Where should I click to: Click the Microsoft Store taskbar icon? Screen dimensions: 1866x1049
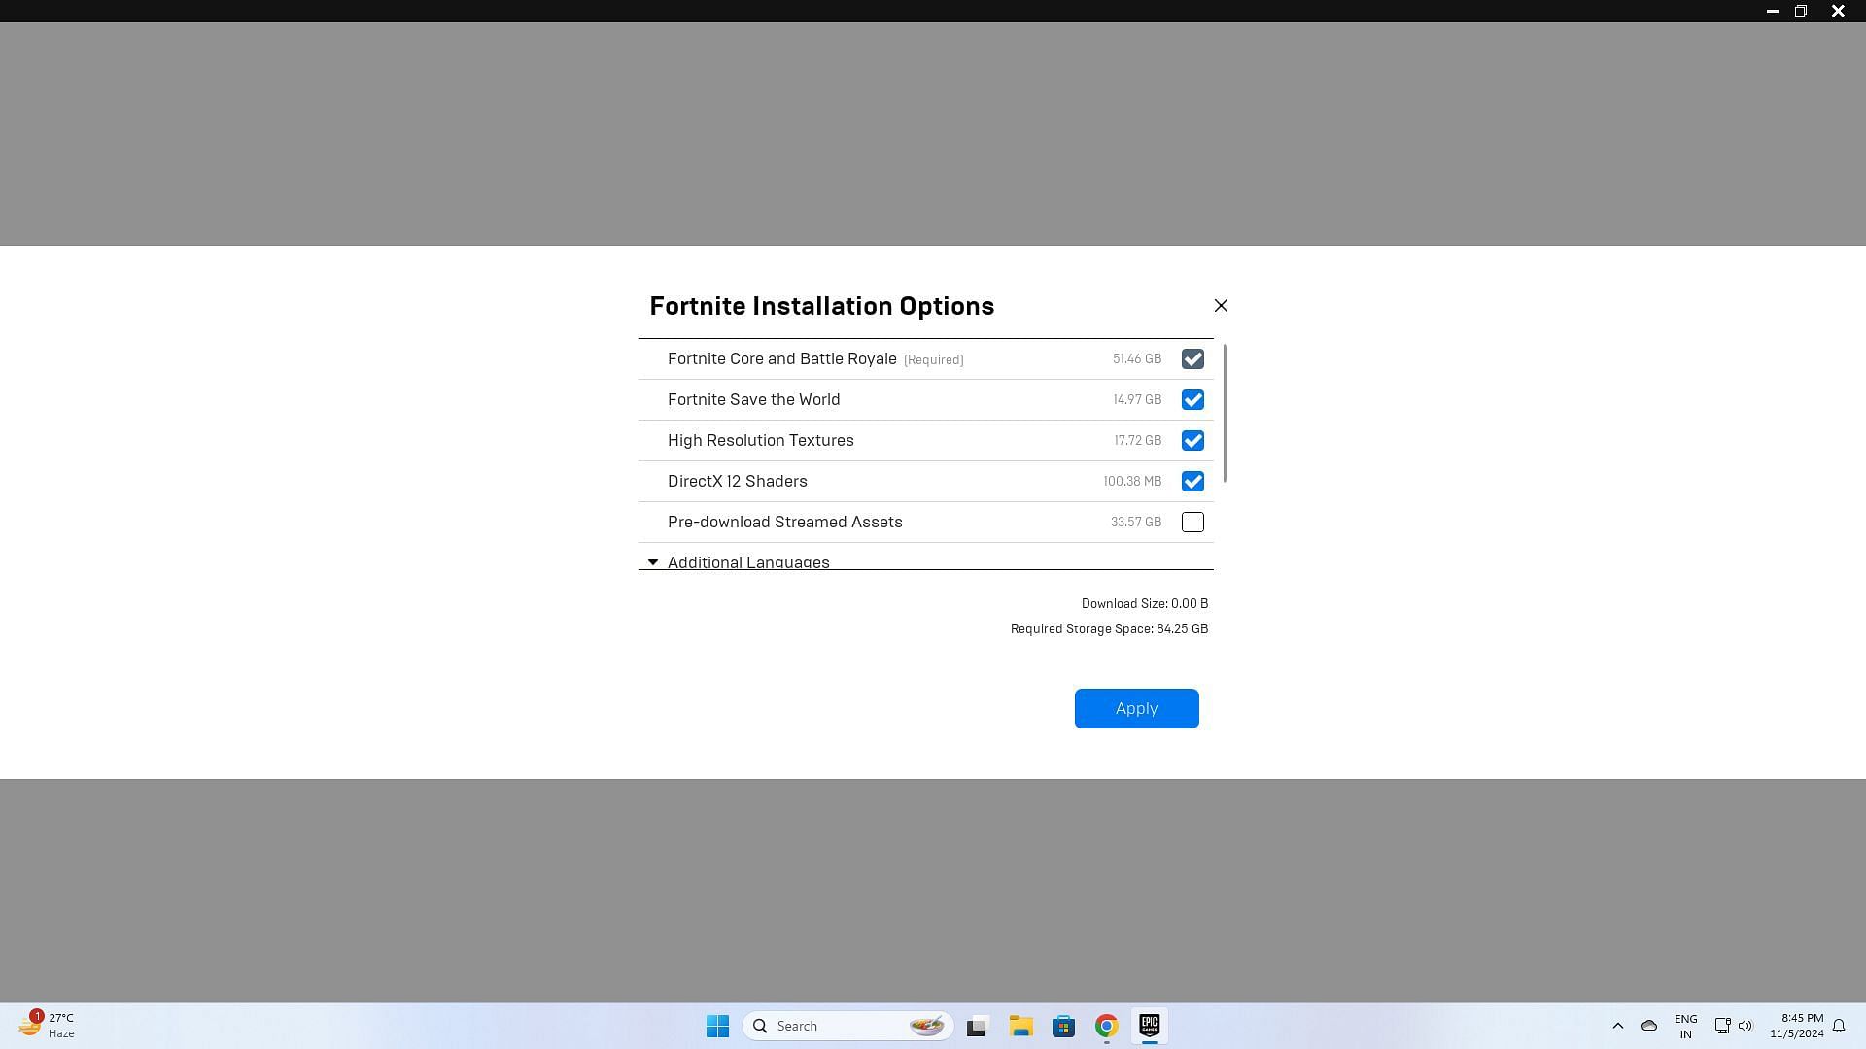click(1062, 1025)
